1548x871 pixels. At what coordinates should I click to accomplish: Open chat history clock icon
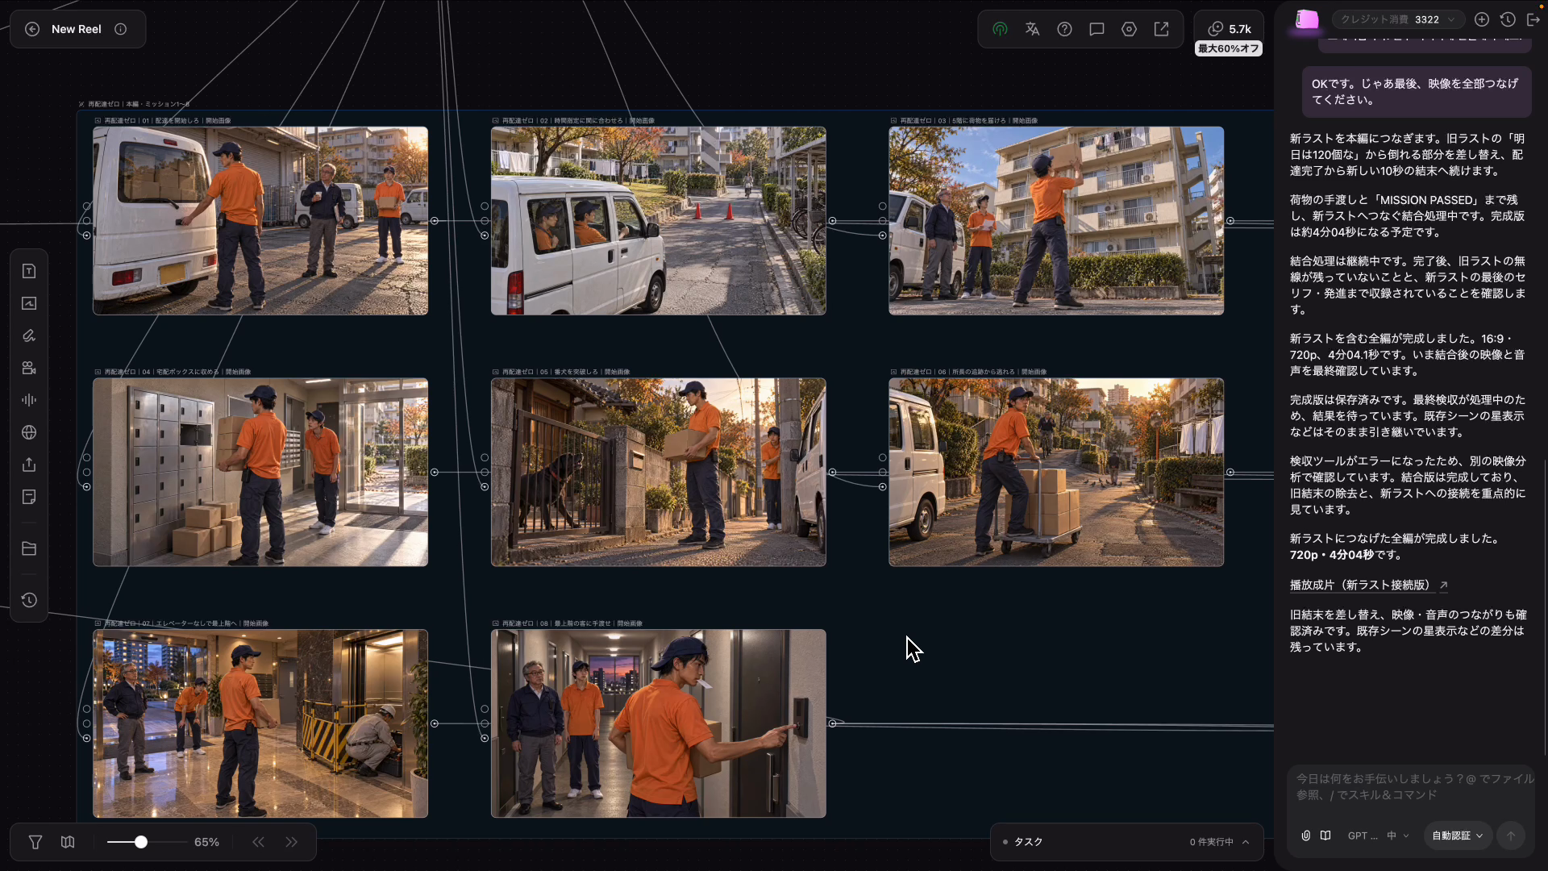1508,19
